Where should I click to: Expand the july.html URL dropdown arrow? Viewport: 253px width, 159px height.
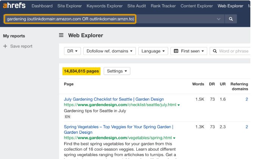(179, 105)
